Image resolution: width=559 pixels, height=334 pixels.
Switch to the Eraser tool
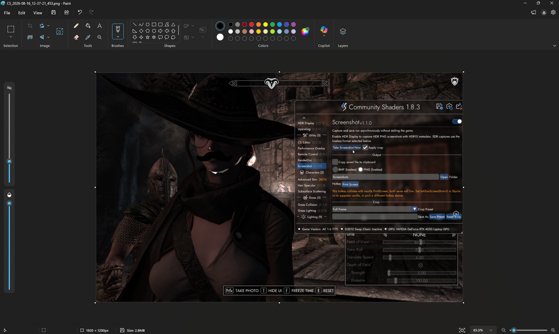pyautogui.click(x=76, y=37)
